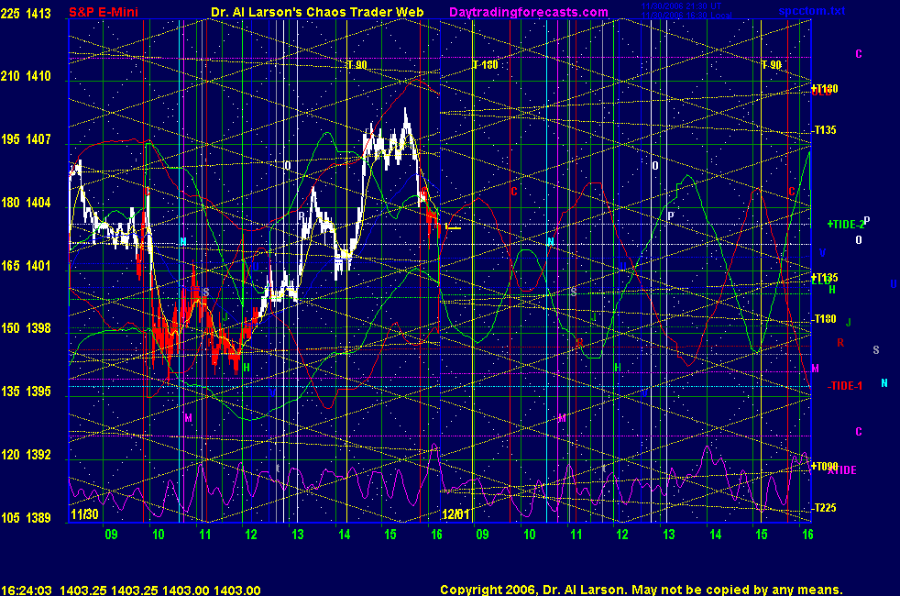Image resolution: width=900 pixels, height=596 pixels.
Task: Select the "210 1410" price axis label
Action: [26, 76]
